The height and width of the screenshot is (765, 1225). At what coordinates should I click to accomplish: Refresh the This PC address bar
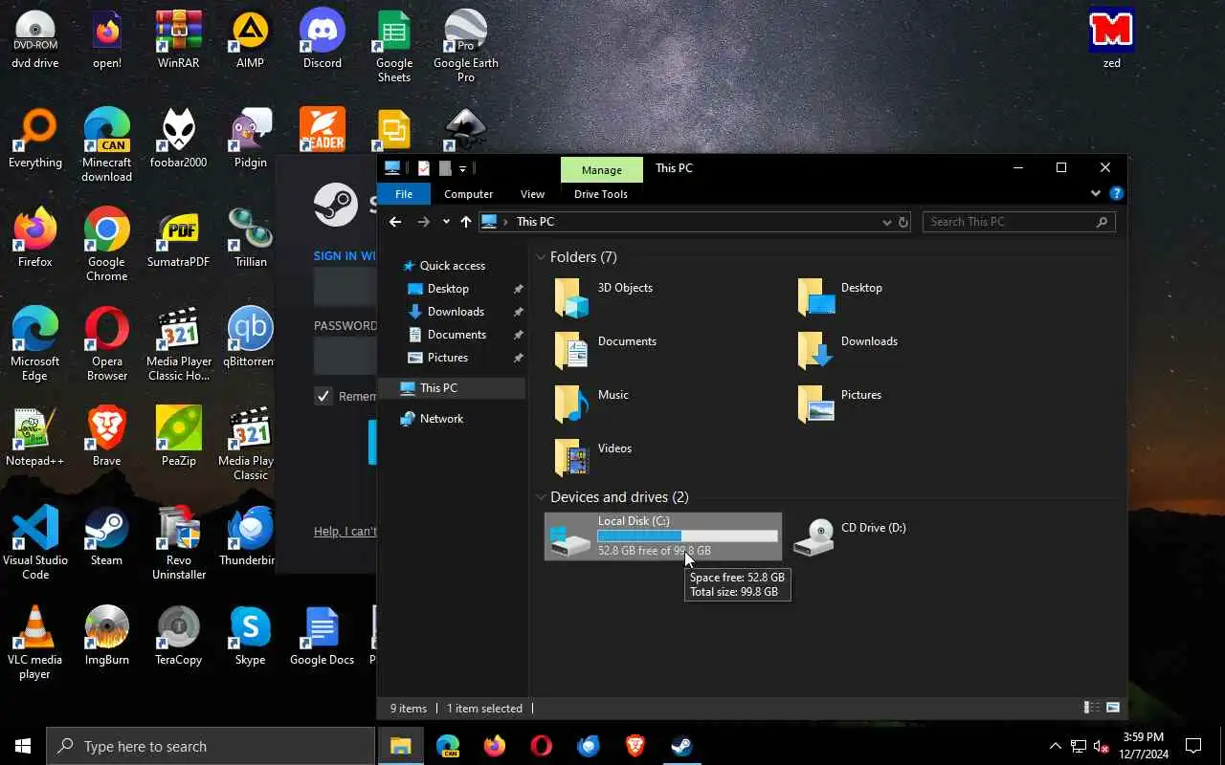[902, 222]
